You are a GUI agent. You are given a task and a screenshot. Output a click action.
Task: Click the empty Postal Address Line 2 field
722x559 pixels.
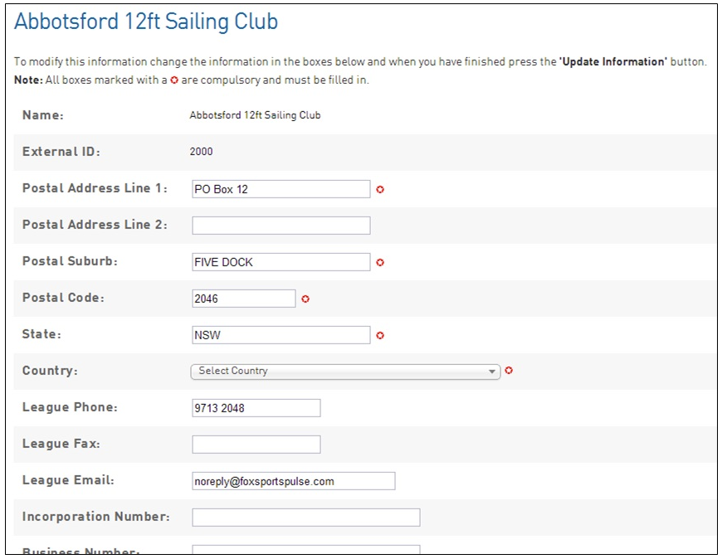281,226
